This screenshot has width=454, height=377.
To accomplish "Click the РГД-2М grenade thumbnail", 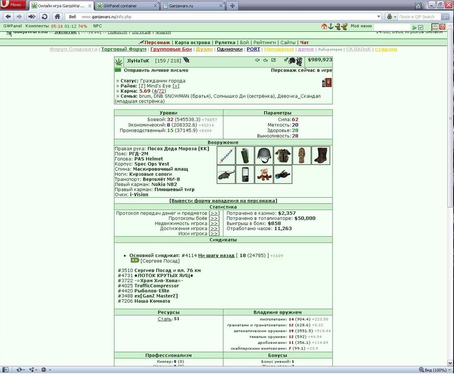I will (245, 155).
